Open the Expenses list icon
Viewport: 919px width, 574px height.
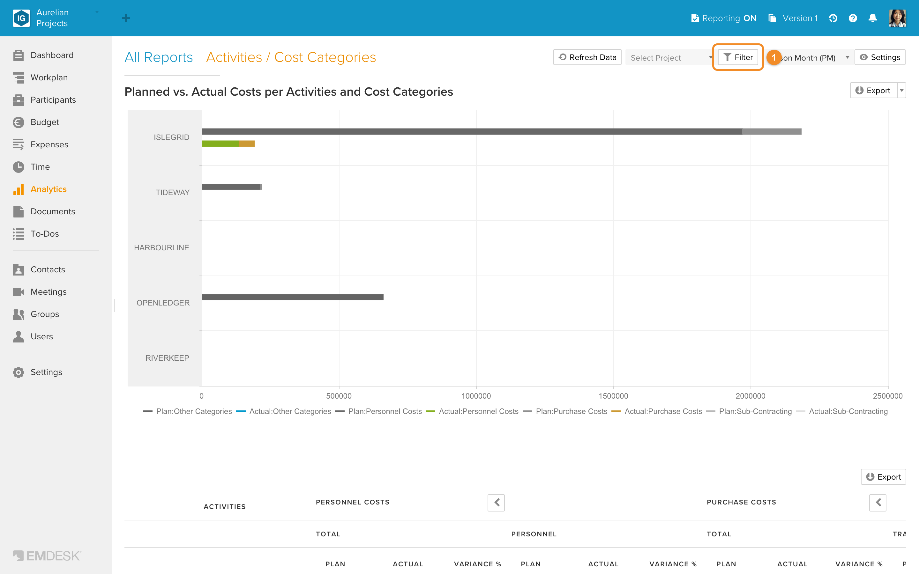pos(18,145)
